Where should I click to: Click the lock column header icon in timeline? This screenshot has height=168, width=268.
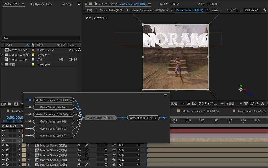15,126
